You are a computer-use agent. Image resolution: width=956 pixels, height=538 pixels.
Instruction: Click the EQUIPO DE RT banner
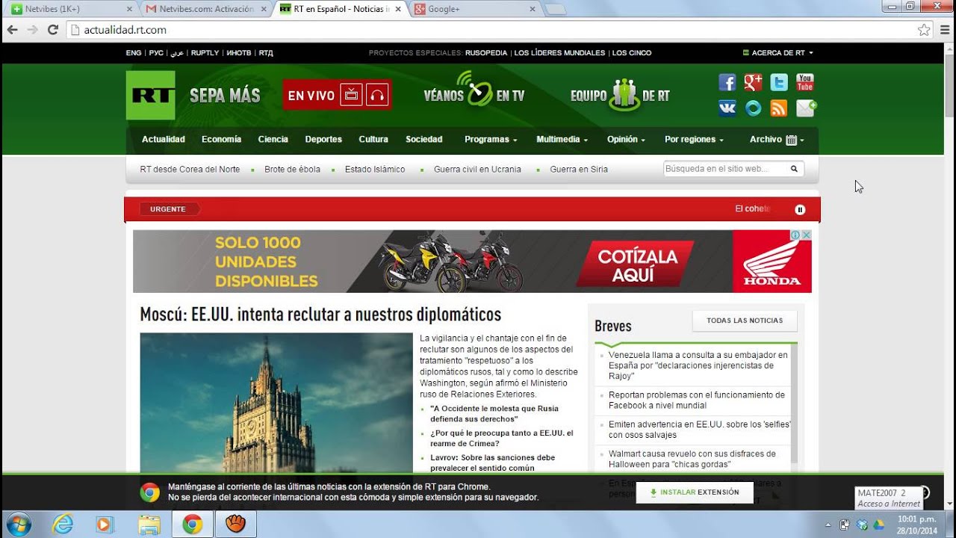(620, 95)
